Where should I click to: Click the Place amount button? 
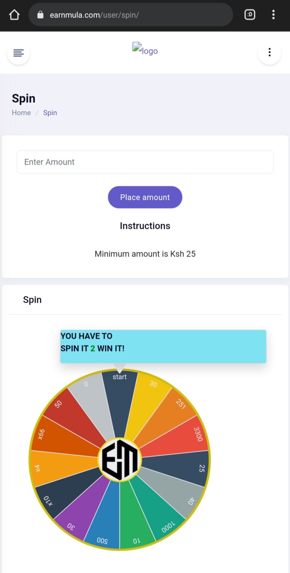(145, 197)
